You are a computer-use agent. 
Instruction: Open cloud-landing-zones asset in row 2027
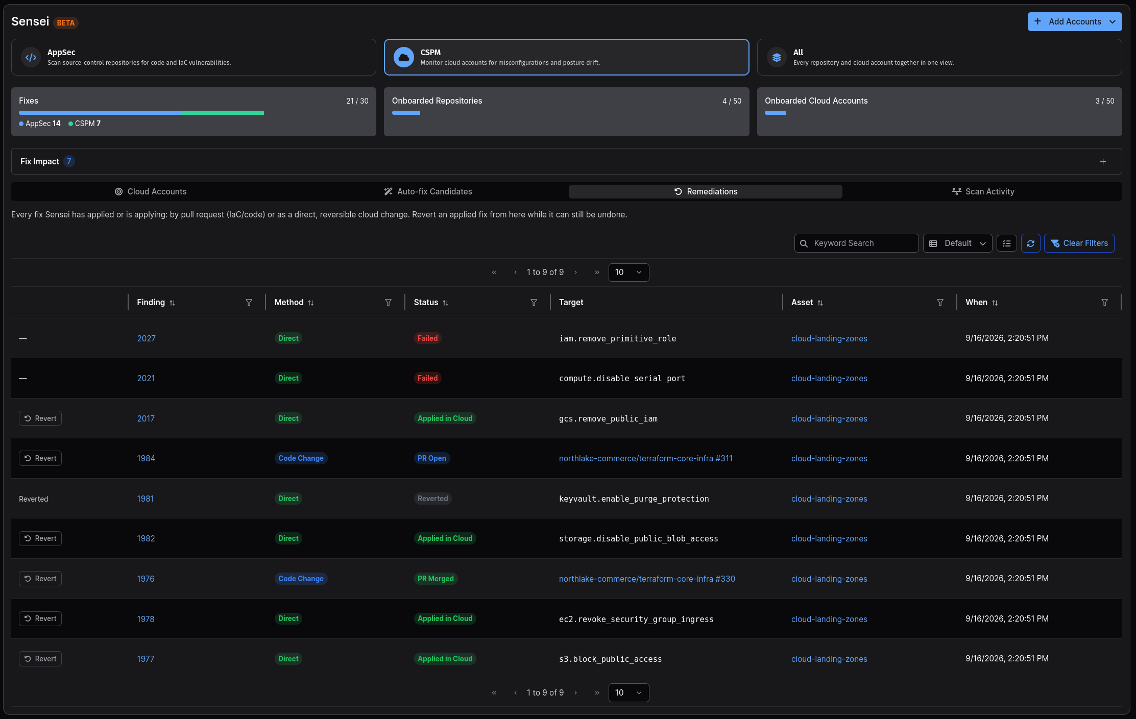[829, 338]
